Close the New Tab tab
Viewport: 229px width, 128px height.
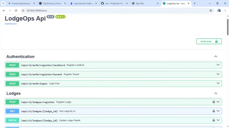pos(158,3)
